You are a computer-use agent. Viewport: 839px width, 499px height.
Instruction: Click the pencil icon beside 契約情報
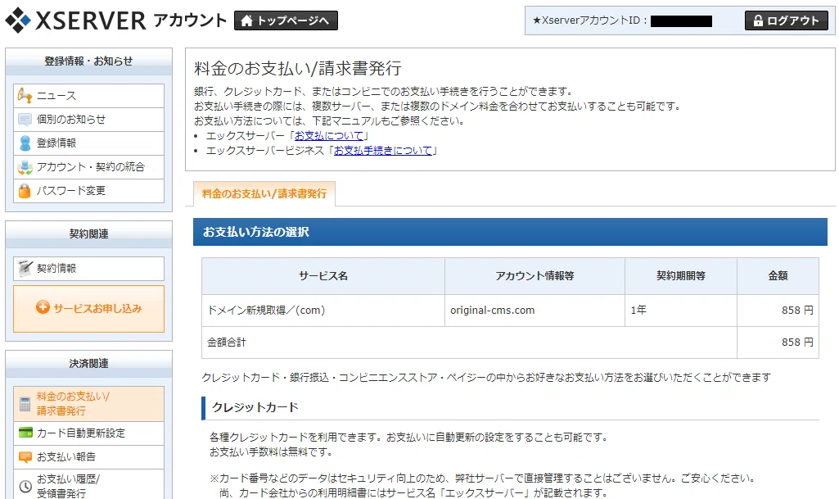[25, 268]
